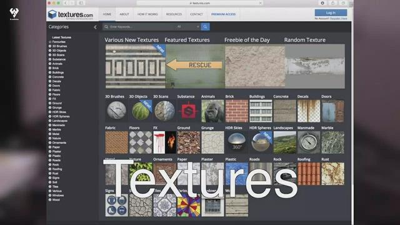The image size is (400, 225).
Task: Expand Wood in Categories sidebar
Action: 50,200
